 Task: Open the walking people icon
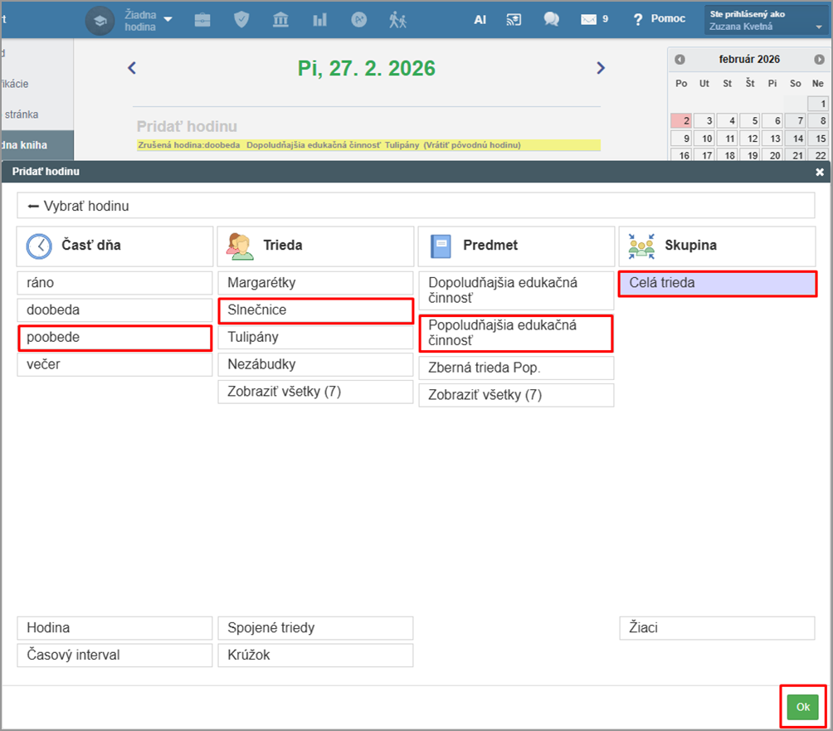tap(397, 19)
